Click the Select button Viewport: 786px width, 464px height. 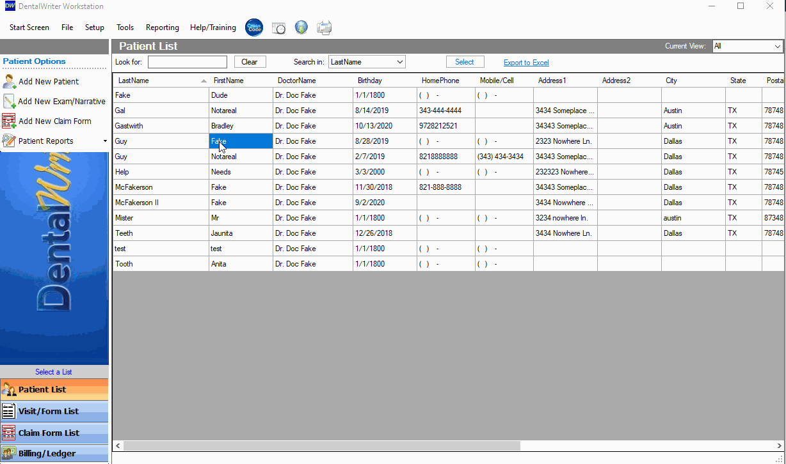click(x=465, y=61)
